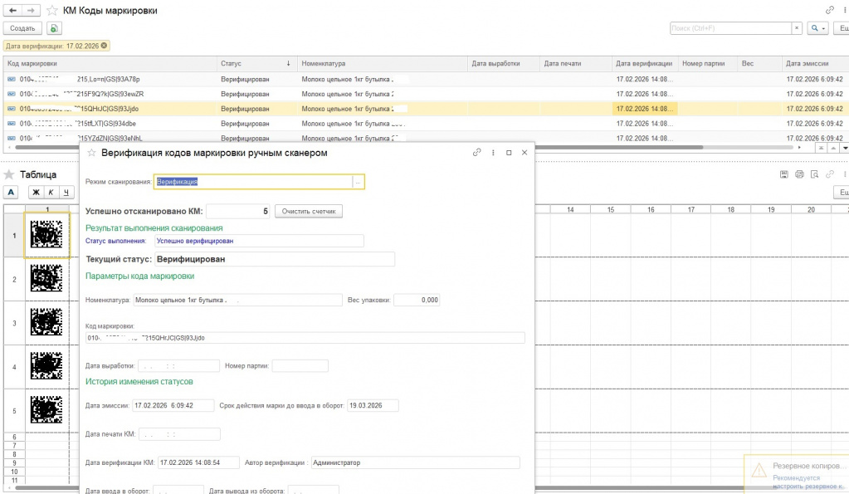The height and width of the screenshot is (494, 849).
Task: Star the КМ Коды маркировки page as favorite
Action: coord(52,10)
